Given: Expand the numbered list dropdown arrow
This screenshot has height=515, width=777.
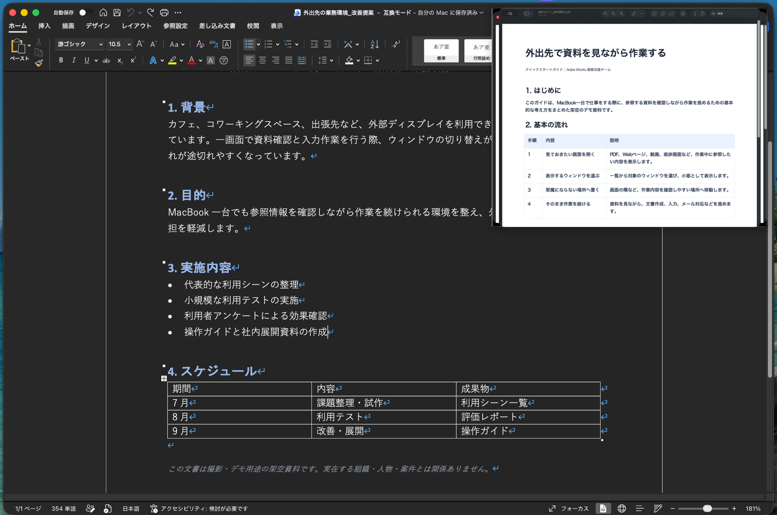Looking at the screenshot, I should coord(278,44).
